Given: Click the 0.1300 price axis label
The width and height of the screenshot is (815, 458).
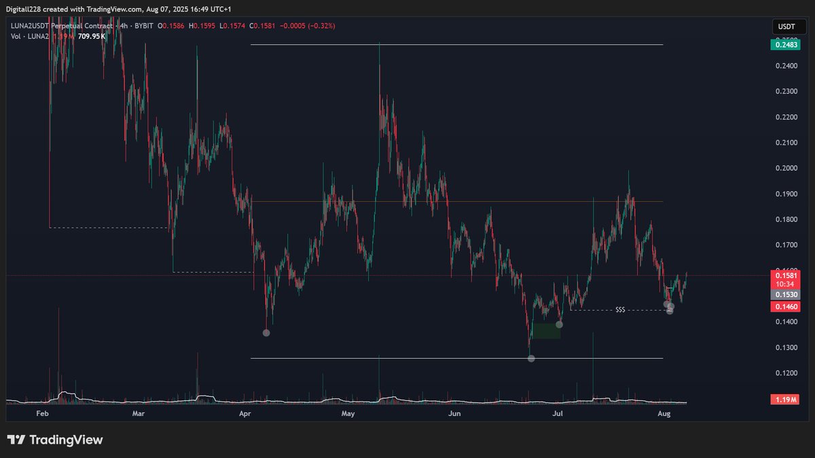Looking at the screenshot, I should [x=786, y=347].
